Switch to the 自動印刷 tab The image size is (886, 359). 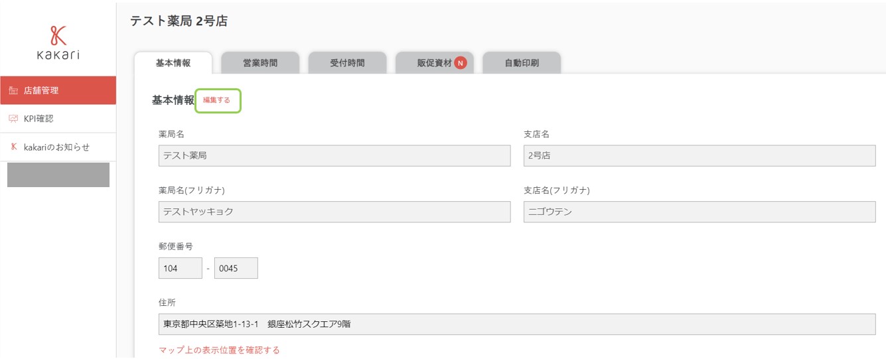click(522, 63)
